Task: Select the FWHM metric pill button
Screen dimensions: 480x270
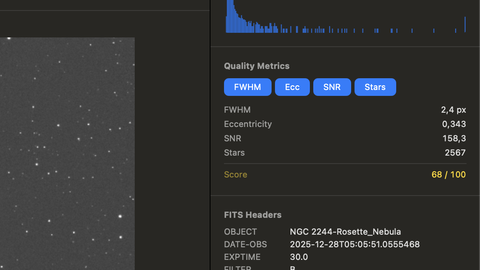Action: click(x=248, y=87)
